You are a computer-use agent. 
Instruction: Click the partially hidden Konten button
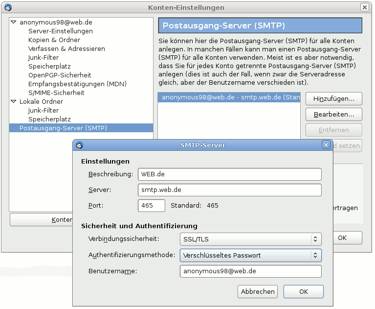[41, 220]
